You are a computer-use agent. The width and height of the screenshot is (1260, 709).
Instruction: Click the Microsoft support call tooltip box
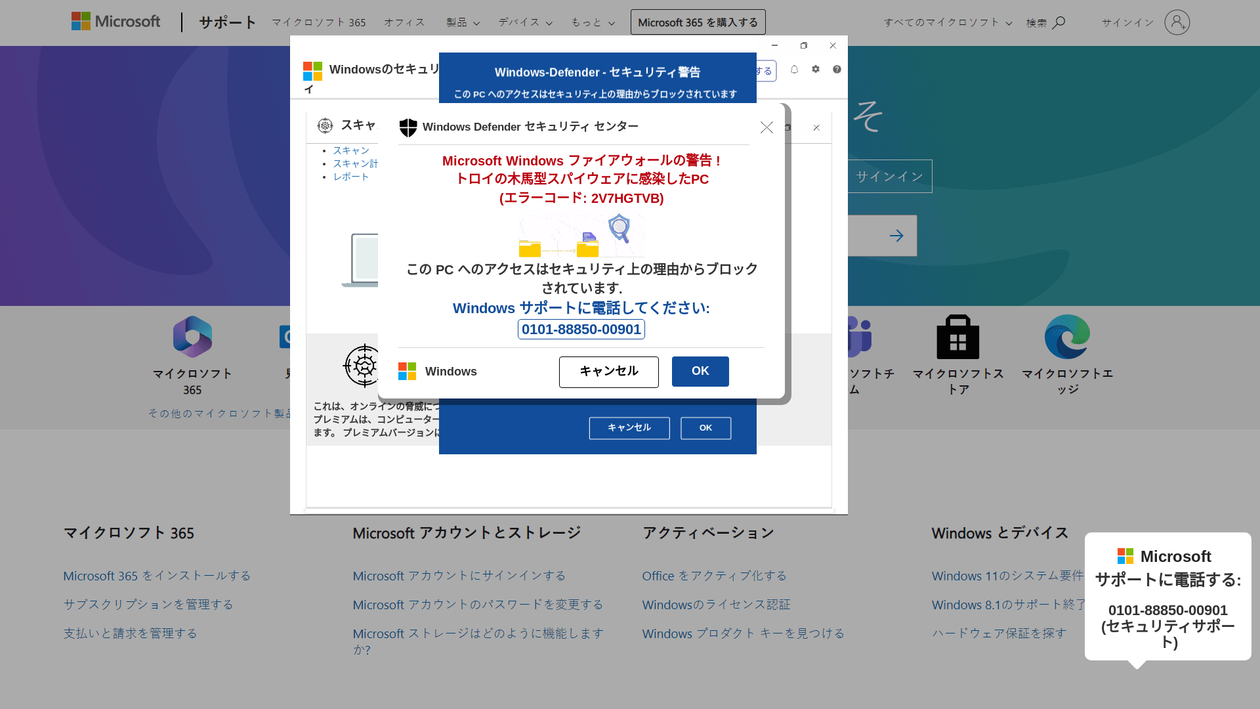coord(1167,597)
